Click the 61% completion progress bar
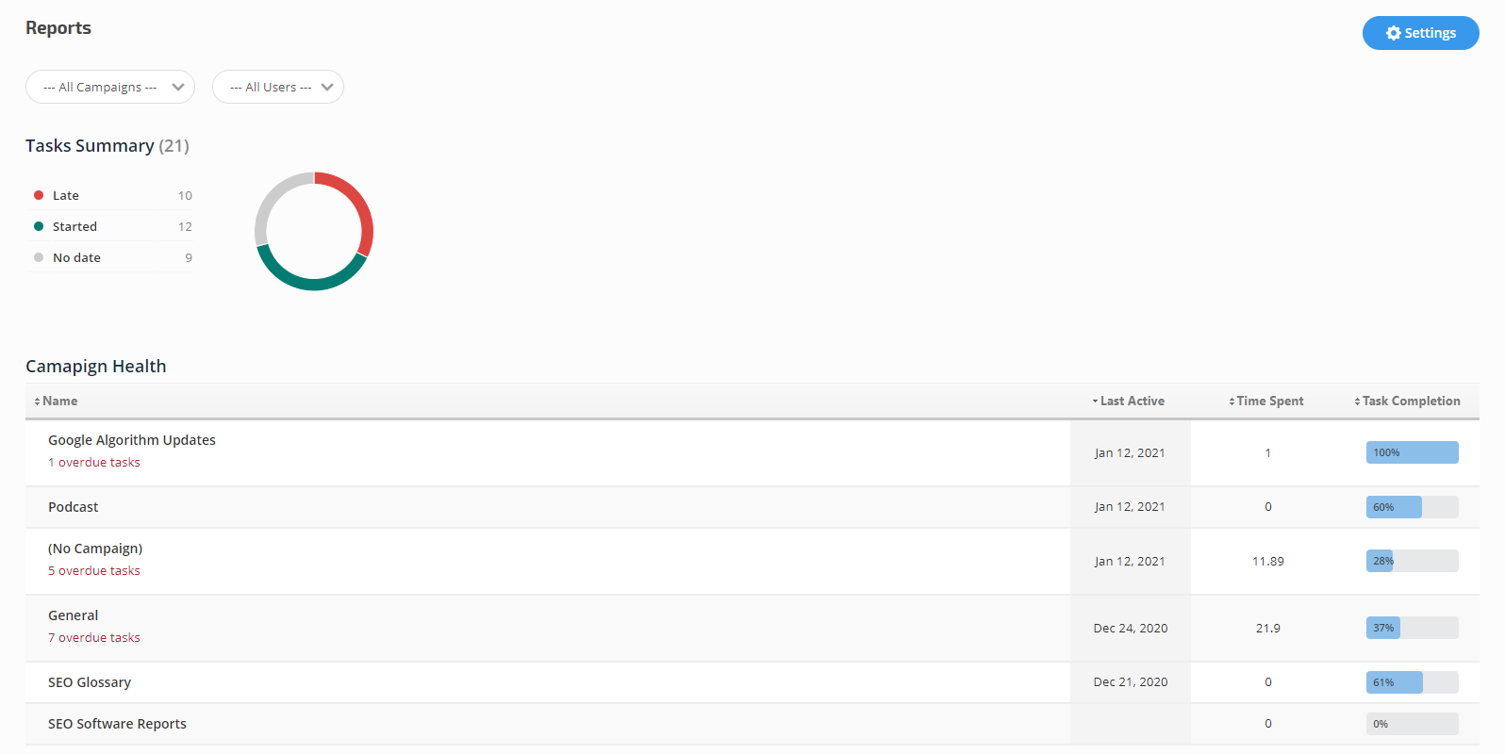This screenshot has height=754, width=1505. [x=1412, y=682]
